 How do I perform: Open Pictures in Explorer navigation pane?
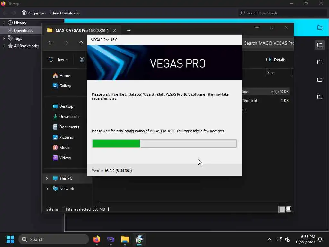pyautogui.click(x=63, y=137)
